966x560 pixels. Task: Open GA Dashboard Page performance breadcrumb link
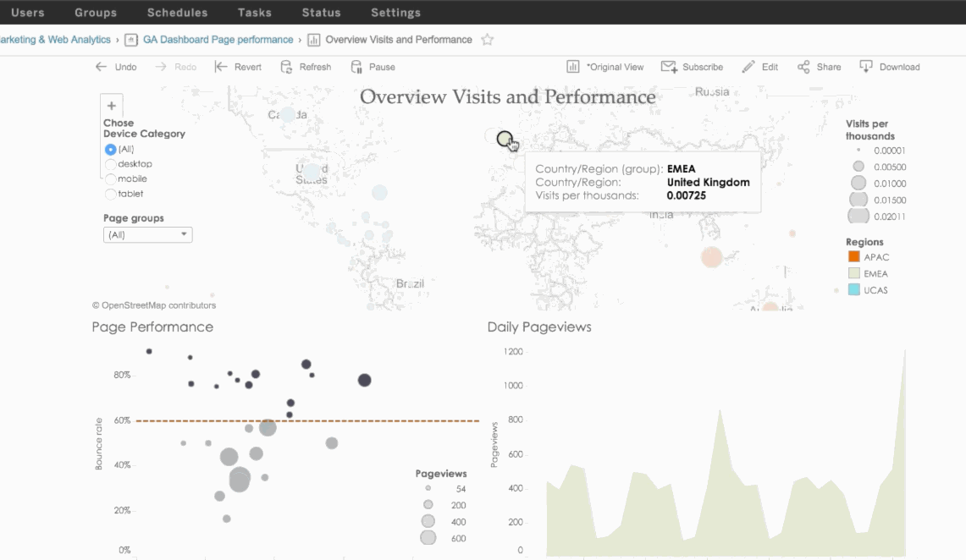click(218, 40)
